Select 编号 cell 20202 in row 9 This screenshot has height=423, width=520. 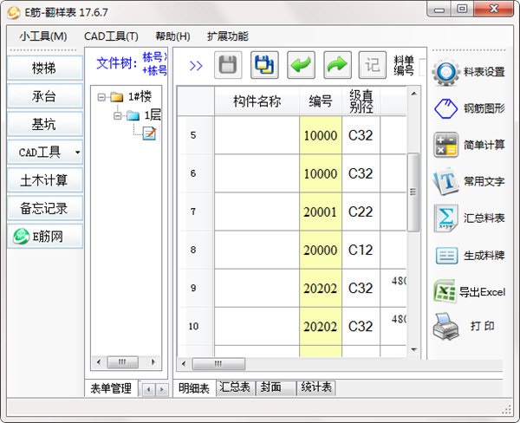[321, 288]
